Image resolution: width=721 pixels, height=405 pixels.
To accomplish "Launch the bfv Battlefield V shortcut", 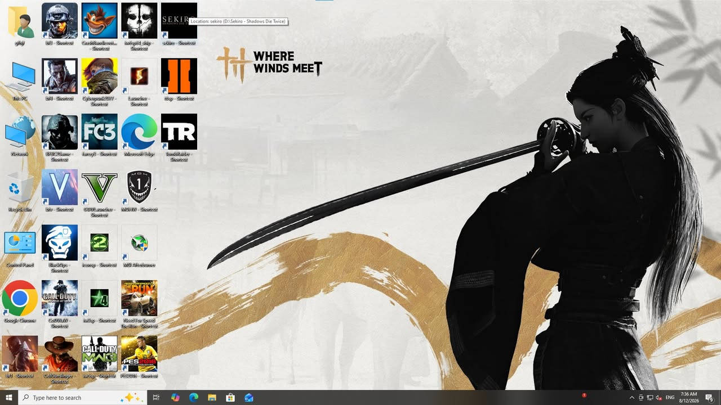I will (60, 188).
